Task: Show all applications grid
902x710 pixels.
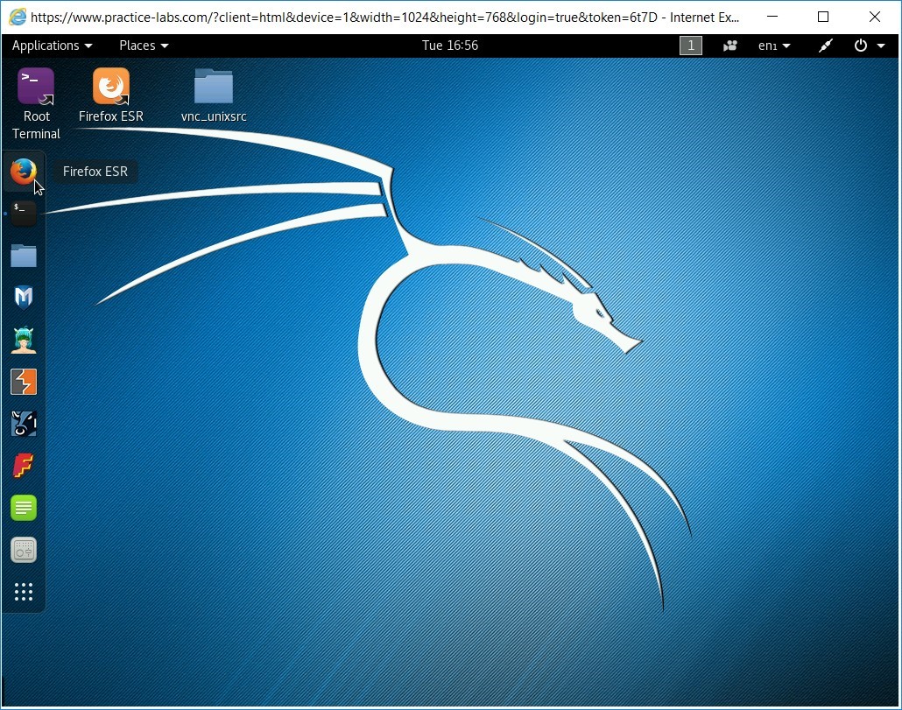Action: [x=24, y=592]
